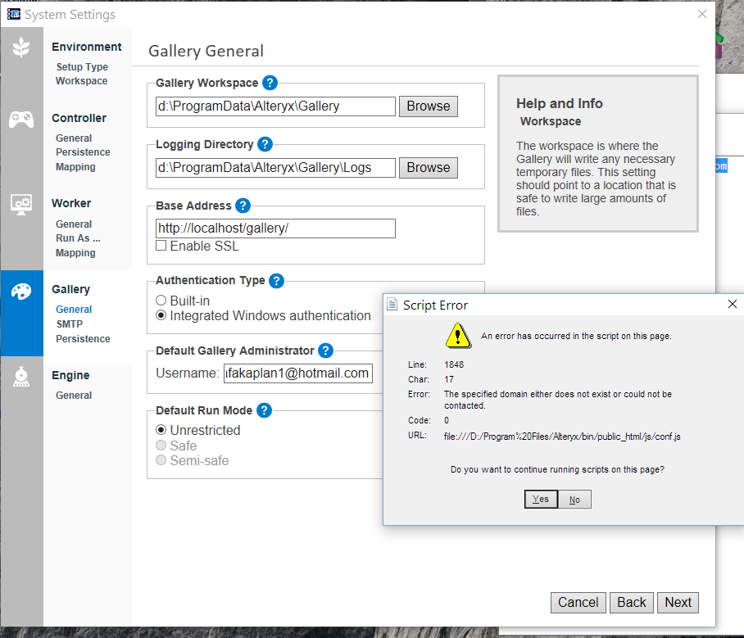This screenshot has height=638, width=744.
Task: Click the Environment heading
Action: 87,47
